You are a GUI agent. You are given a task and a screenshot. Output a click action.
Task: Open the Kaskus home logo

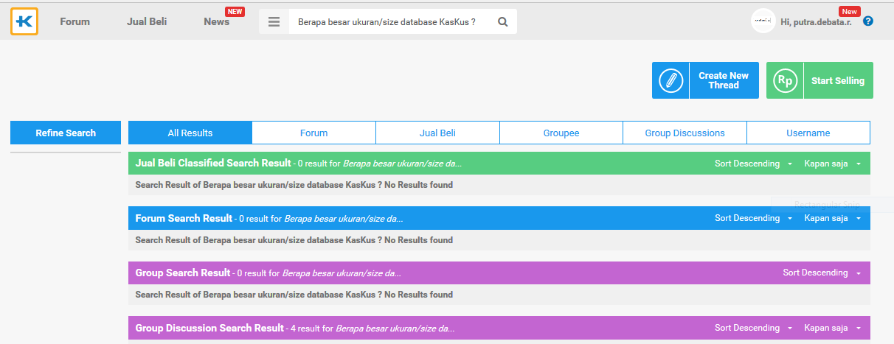(x=24, y=21)
